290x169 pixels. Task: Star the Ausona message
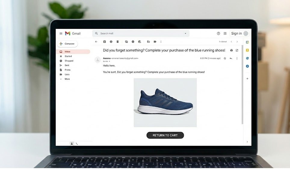tap(225, 58)
